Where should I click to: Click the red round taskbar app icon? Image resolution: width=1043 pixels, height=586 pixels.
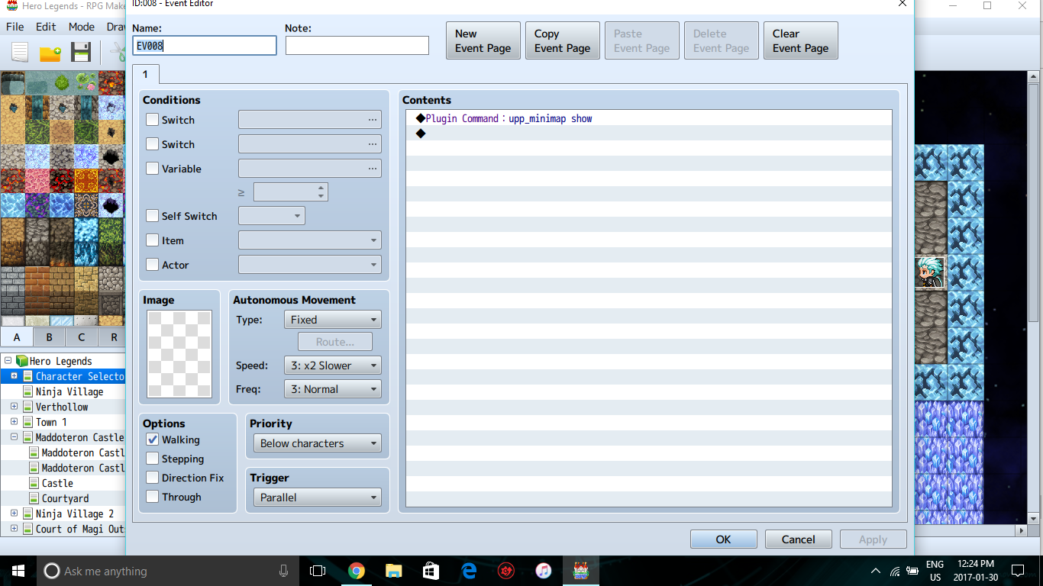coord(505,571)
